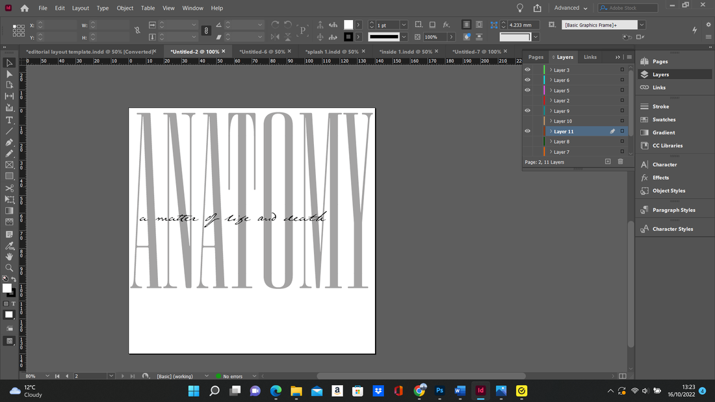715x402 pixels.
Task: Jump to first page button
Action: (x=57, y=376)
